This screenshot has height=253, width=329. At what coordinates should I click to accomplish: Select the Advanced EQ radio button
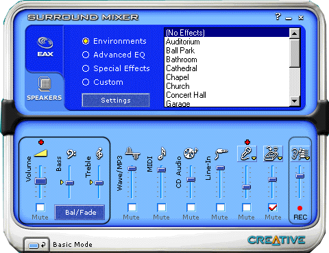click(86, 55)
